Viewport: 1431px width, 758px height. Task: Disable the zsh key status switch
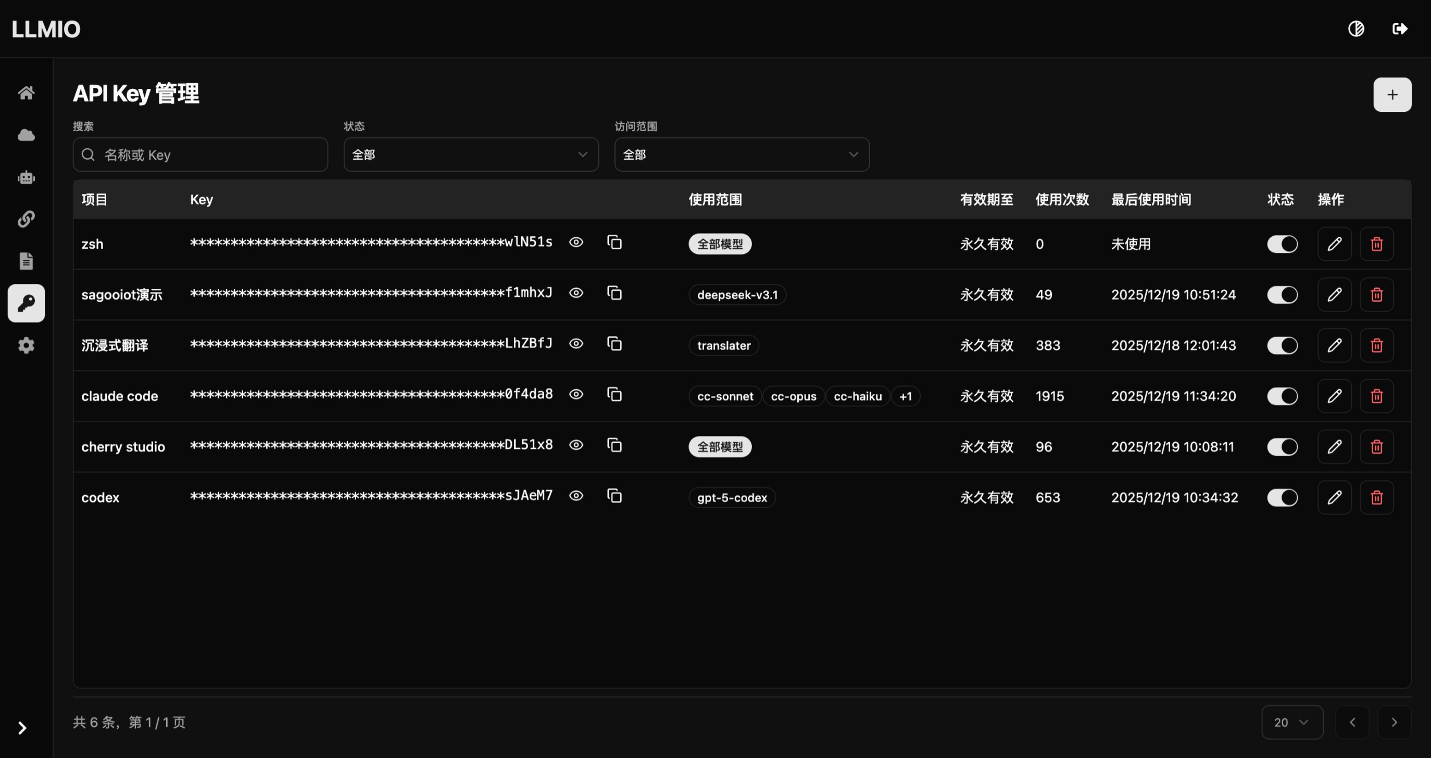pyautogui.click(x=1282, y=244)
